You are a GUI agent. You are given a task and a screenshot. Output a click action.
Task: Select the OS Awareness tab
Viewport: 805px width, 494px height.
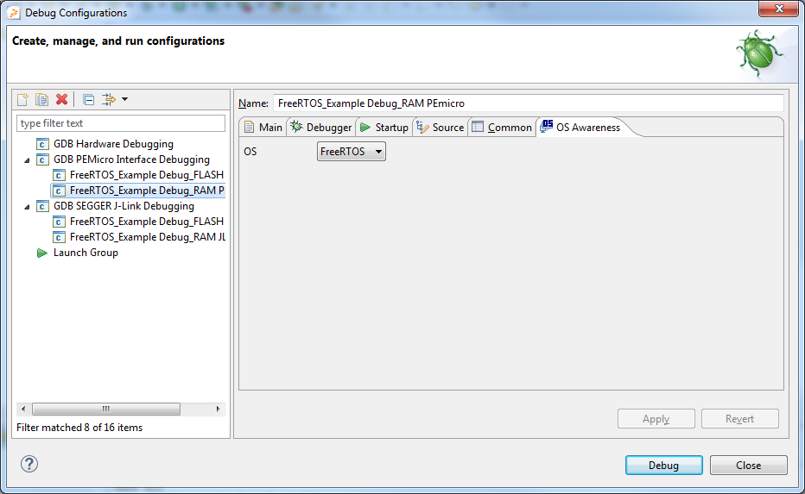click(580, 127)
